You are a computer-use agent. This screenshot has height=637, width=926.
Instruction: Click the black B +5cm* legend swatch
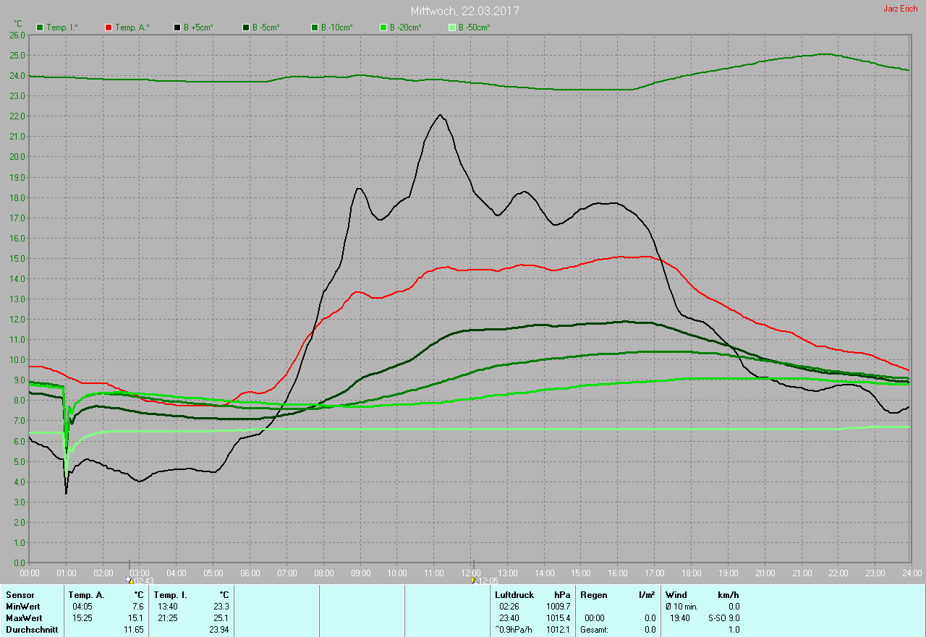point(177,27)
